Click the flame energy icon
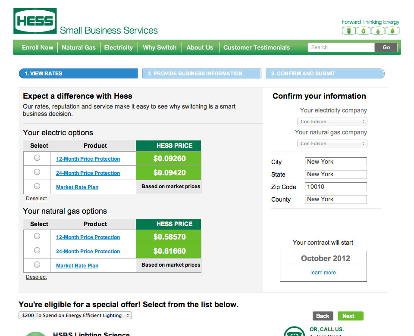Viewport: 414px width, 336px height. tap(363, 31)
